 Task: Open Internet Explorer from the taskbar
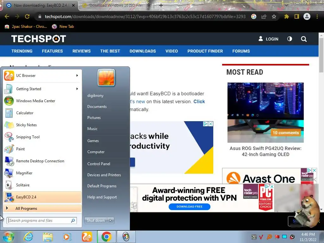[28, 237]
